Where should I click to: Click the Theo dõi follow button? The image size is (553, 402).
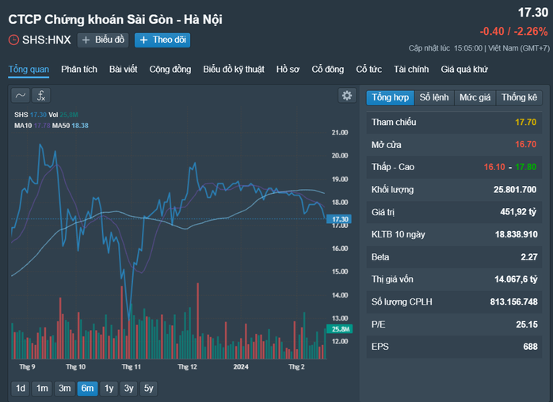click(162, 40)
